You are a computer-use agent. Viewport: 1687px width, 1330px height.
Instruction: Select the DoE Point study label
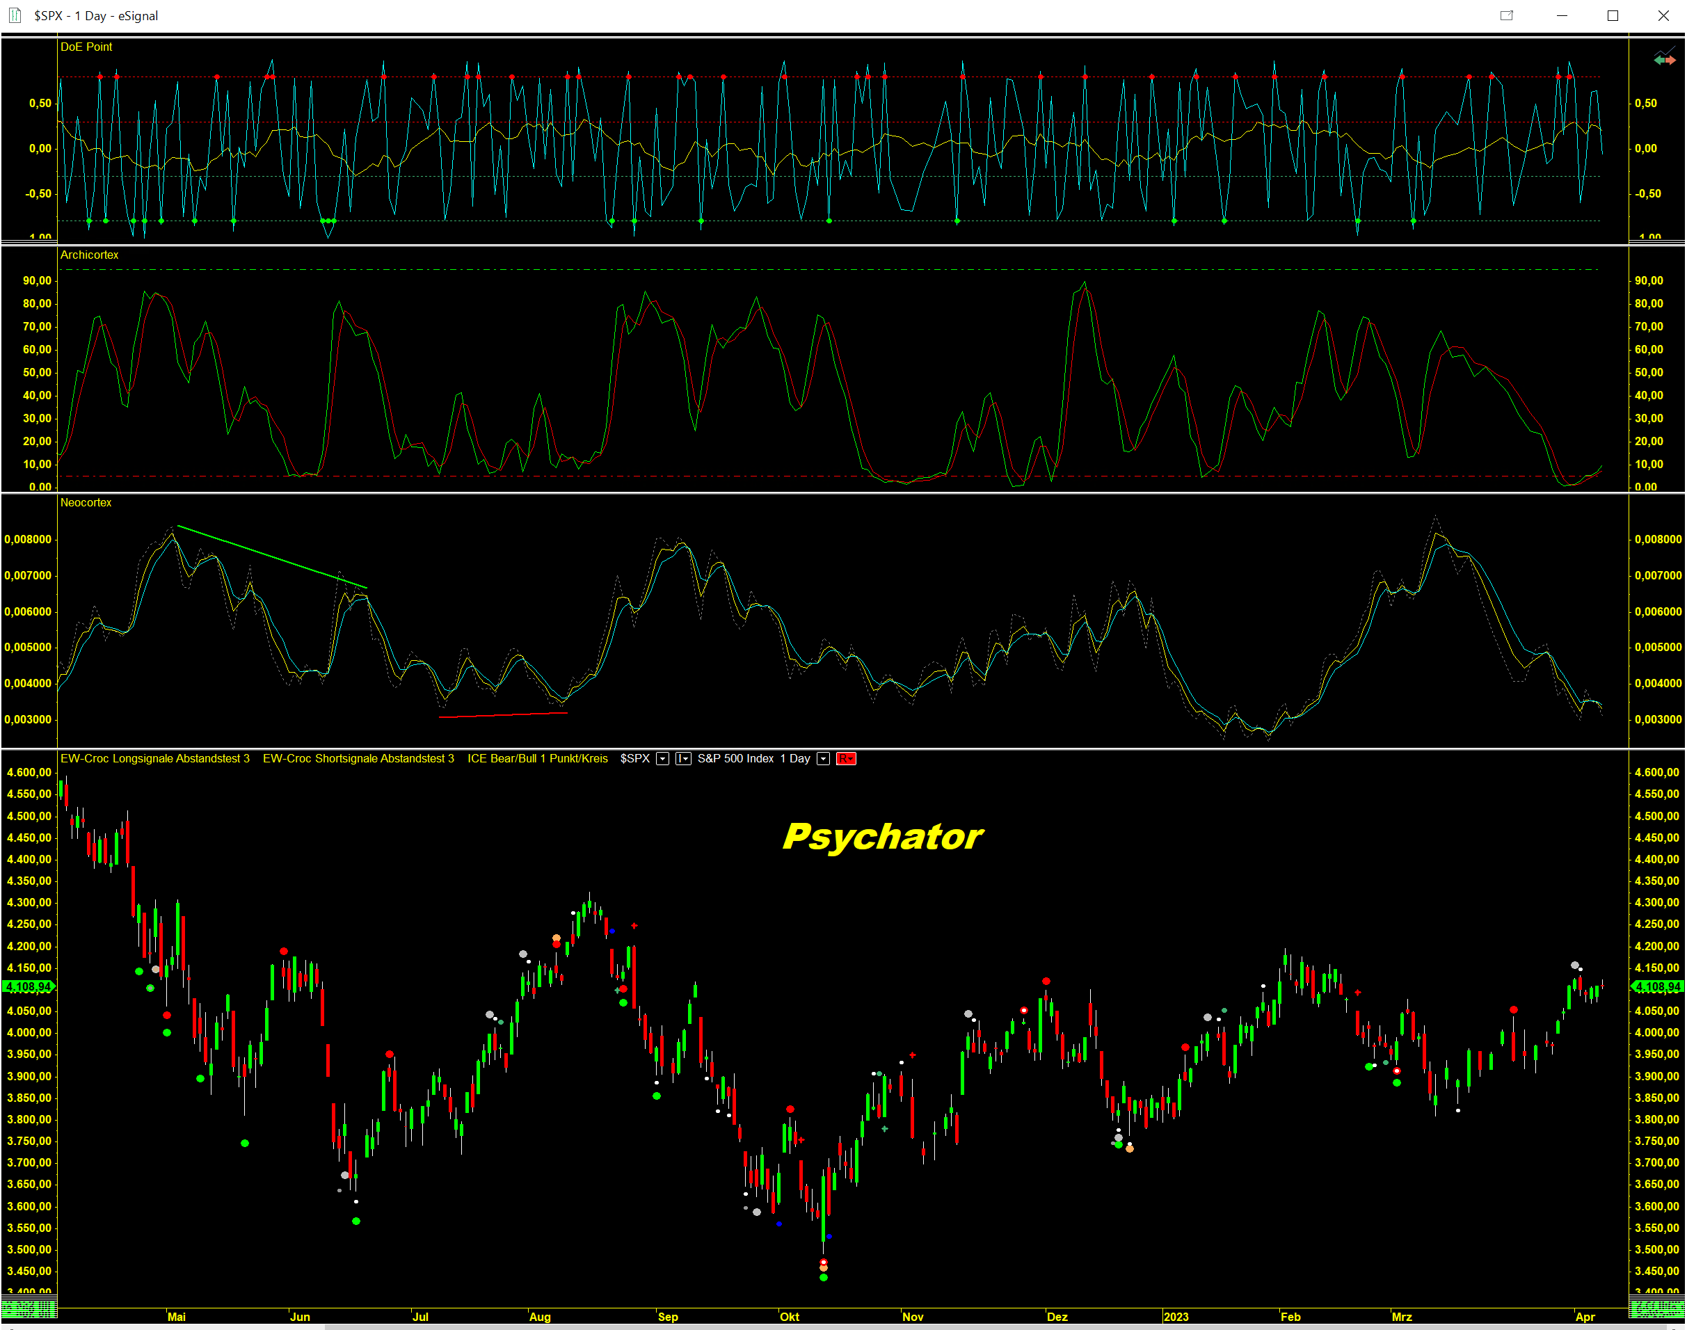pos(86,47)
